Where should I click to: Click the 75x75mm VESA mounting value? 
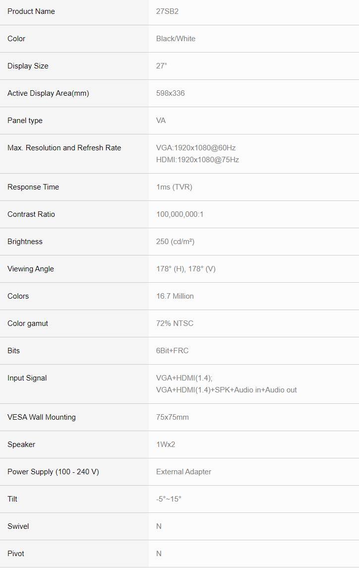click(172, 417)
